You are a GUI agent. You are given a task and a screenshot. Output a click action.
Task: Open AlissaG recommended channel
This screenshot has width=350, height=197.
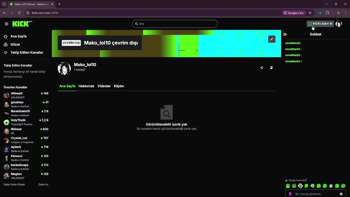pyautogui.click(x=26, y=95)
